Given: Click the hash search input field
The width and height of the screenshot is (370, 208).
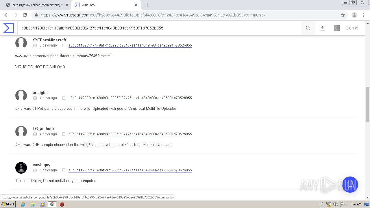Looking at the screenshot, I should [x=159, y=28].
